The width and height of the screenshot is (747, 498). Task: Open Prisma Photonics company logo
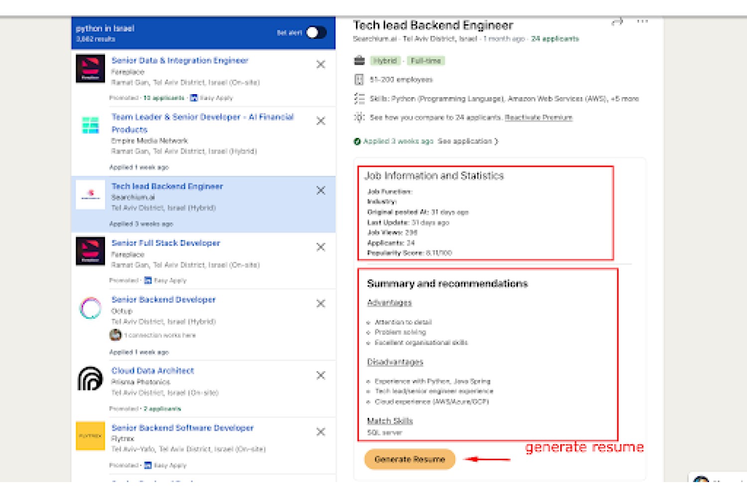click(90, 379)
